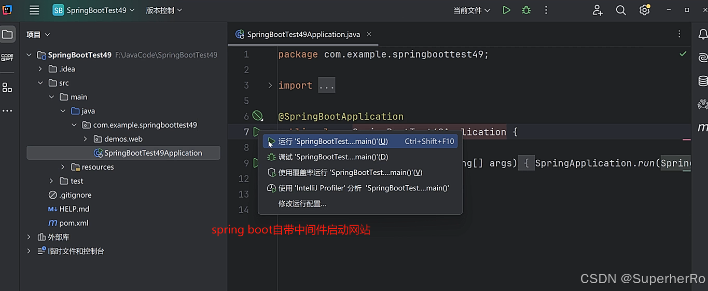The height and width of the screenshot is (291, 708).
Task: Click package name com.example.springboottest49 in editor
Action: tap(404, 54)
